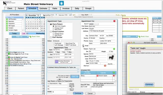Click green add icon next to Patient field
The width and height of the screenshot is (163, 95).
[x=114, y=49]
